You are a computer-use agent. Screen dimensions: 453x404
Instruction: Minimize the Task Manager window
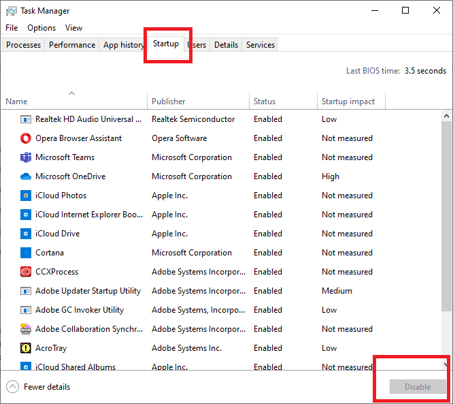tap(375, 11)
